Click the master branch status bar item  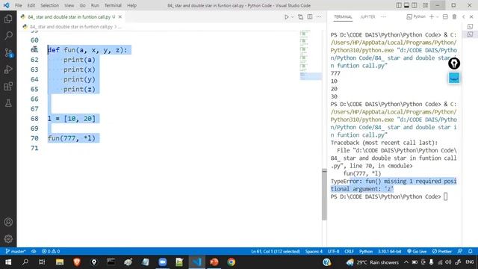click(16, 251)
